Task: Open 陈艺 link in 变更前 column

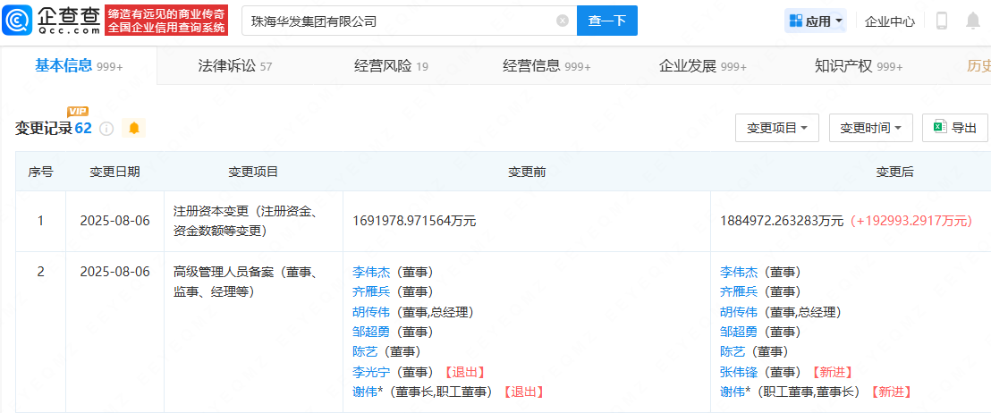Action: 364,351
